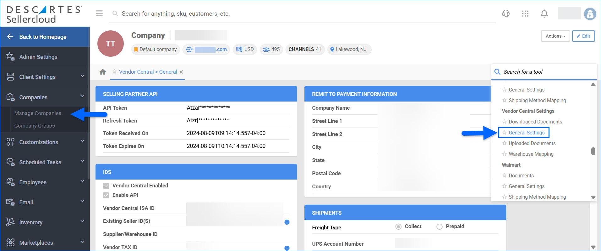This screenshot has height=251, width=601.
Task: Open the apps grid icon
Action: point(525,13)
